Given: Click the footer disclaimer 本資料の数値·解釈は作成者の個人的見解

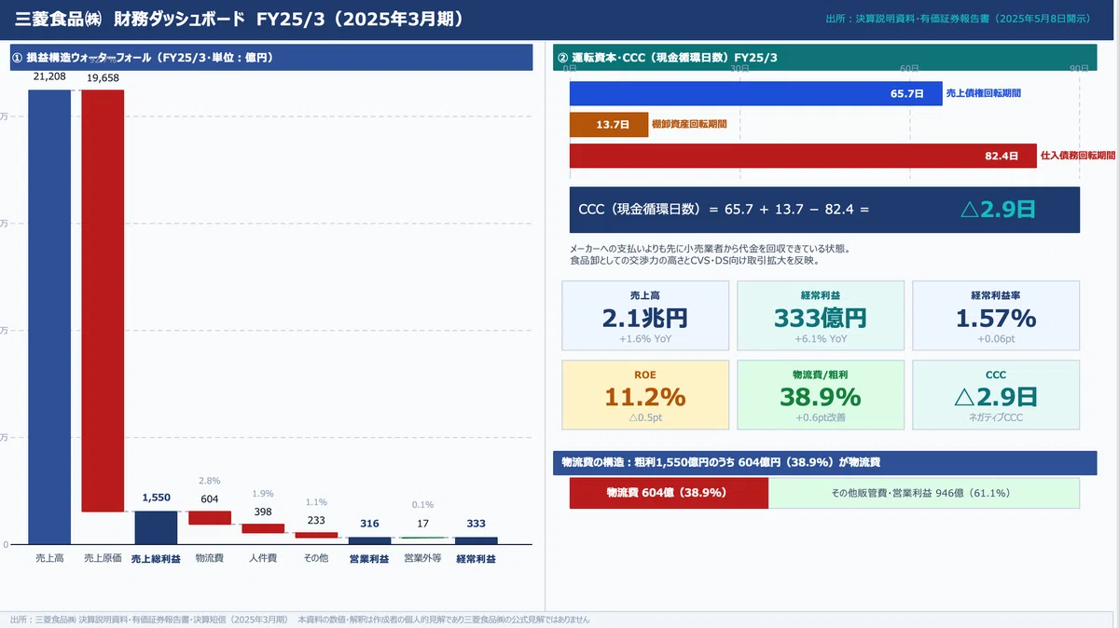Looking at the screenshot, I should (444, 620).
